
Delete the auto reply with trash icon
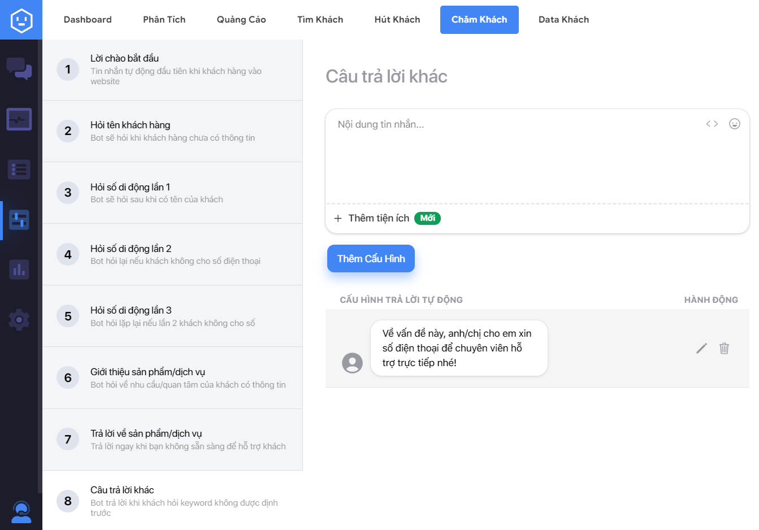pos(724,348)
